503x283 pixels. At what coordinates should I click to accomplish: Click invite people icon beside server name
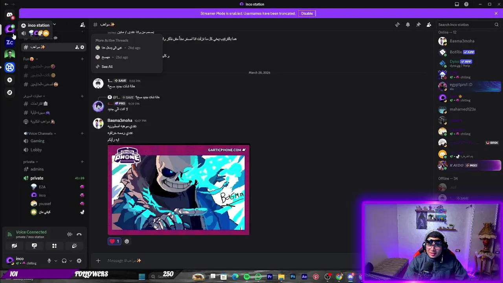(x=83, y=25)
